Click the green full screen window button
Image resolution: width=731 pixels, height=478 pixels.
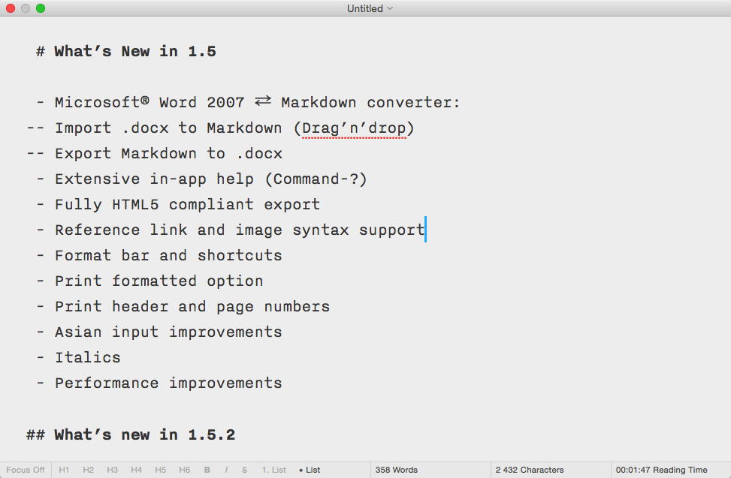tap(41, 8)
